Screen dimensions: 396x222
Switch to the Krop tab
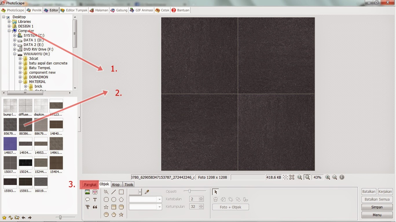[116, 184]
